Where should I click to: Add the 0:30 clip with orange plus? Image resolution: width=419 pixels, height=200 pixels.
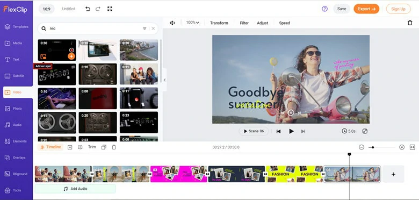(x=71, y=56)
